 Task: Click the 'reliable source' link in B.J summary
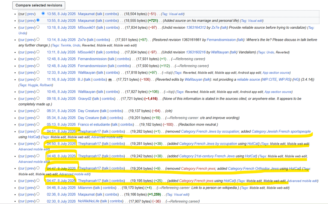point(248,79)
